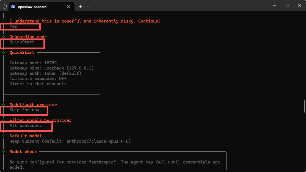
Task: Open a new terminal tab
Action: [x=80, y=6]
